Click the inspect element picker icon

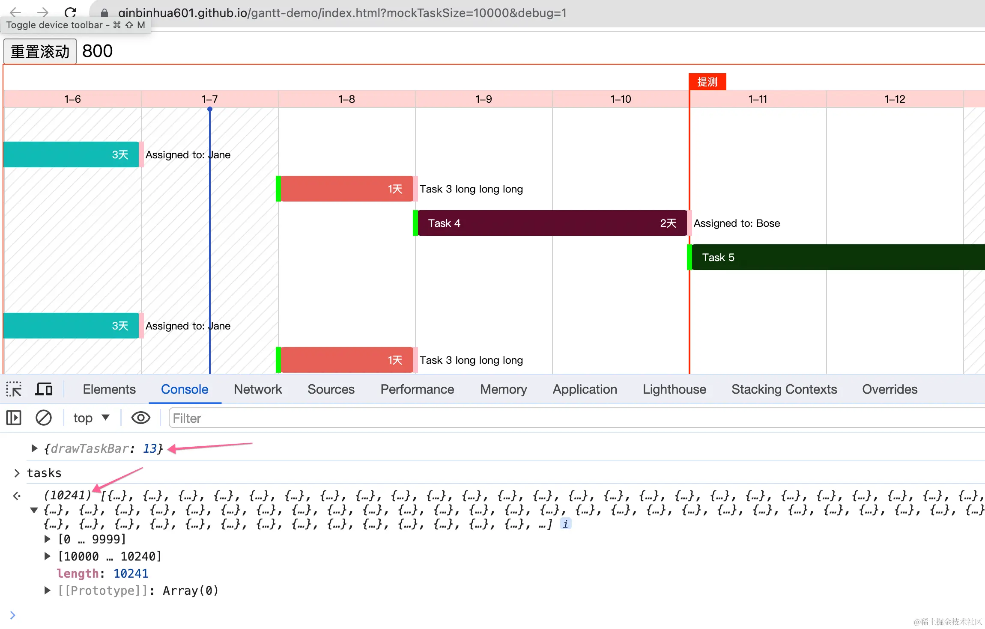pyautogui.click(x=14, y=389)
